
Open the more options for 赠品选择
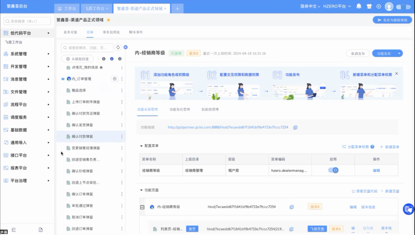[122, 90]
